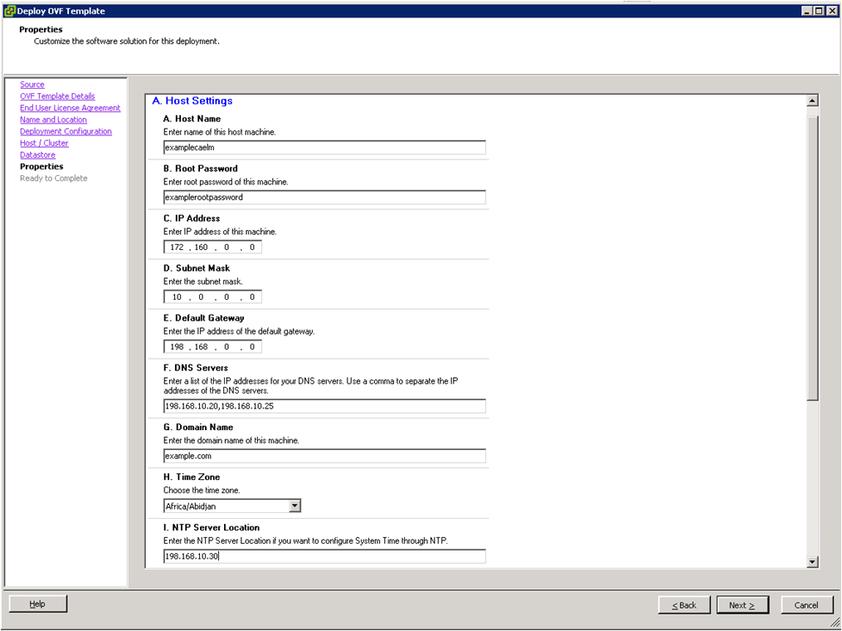Go to Name and Location step
Screen dimensions: 842x631
53,119
